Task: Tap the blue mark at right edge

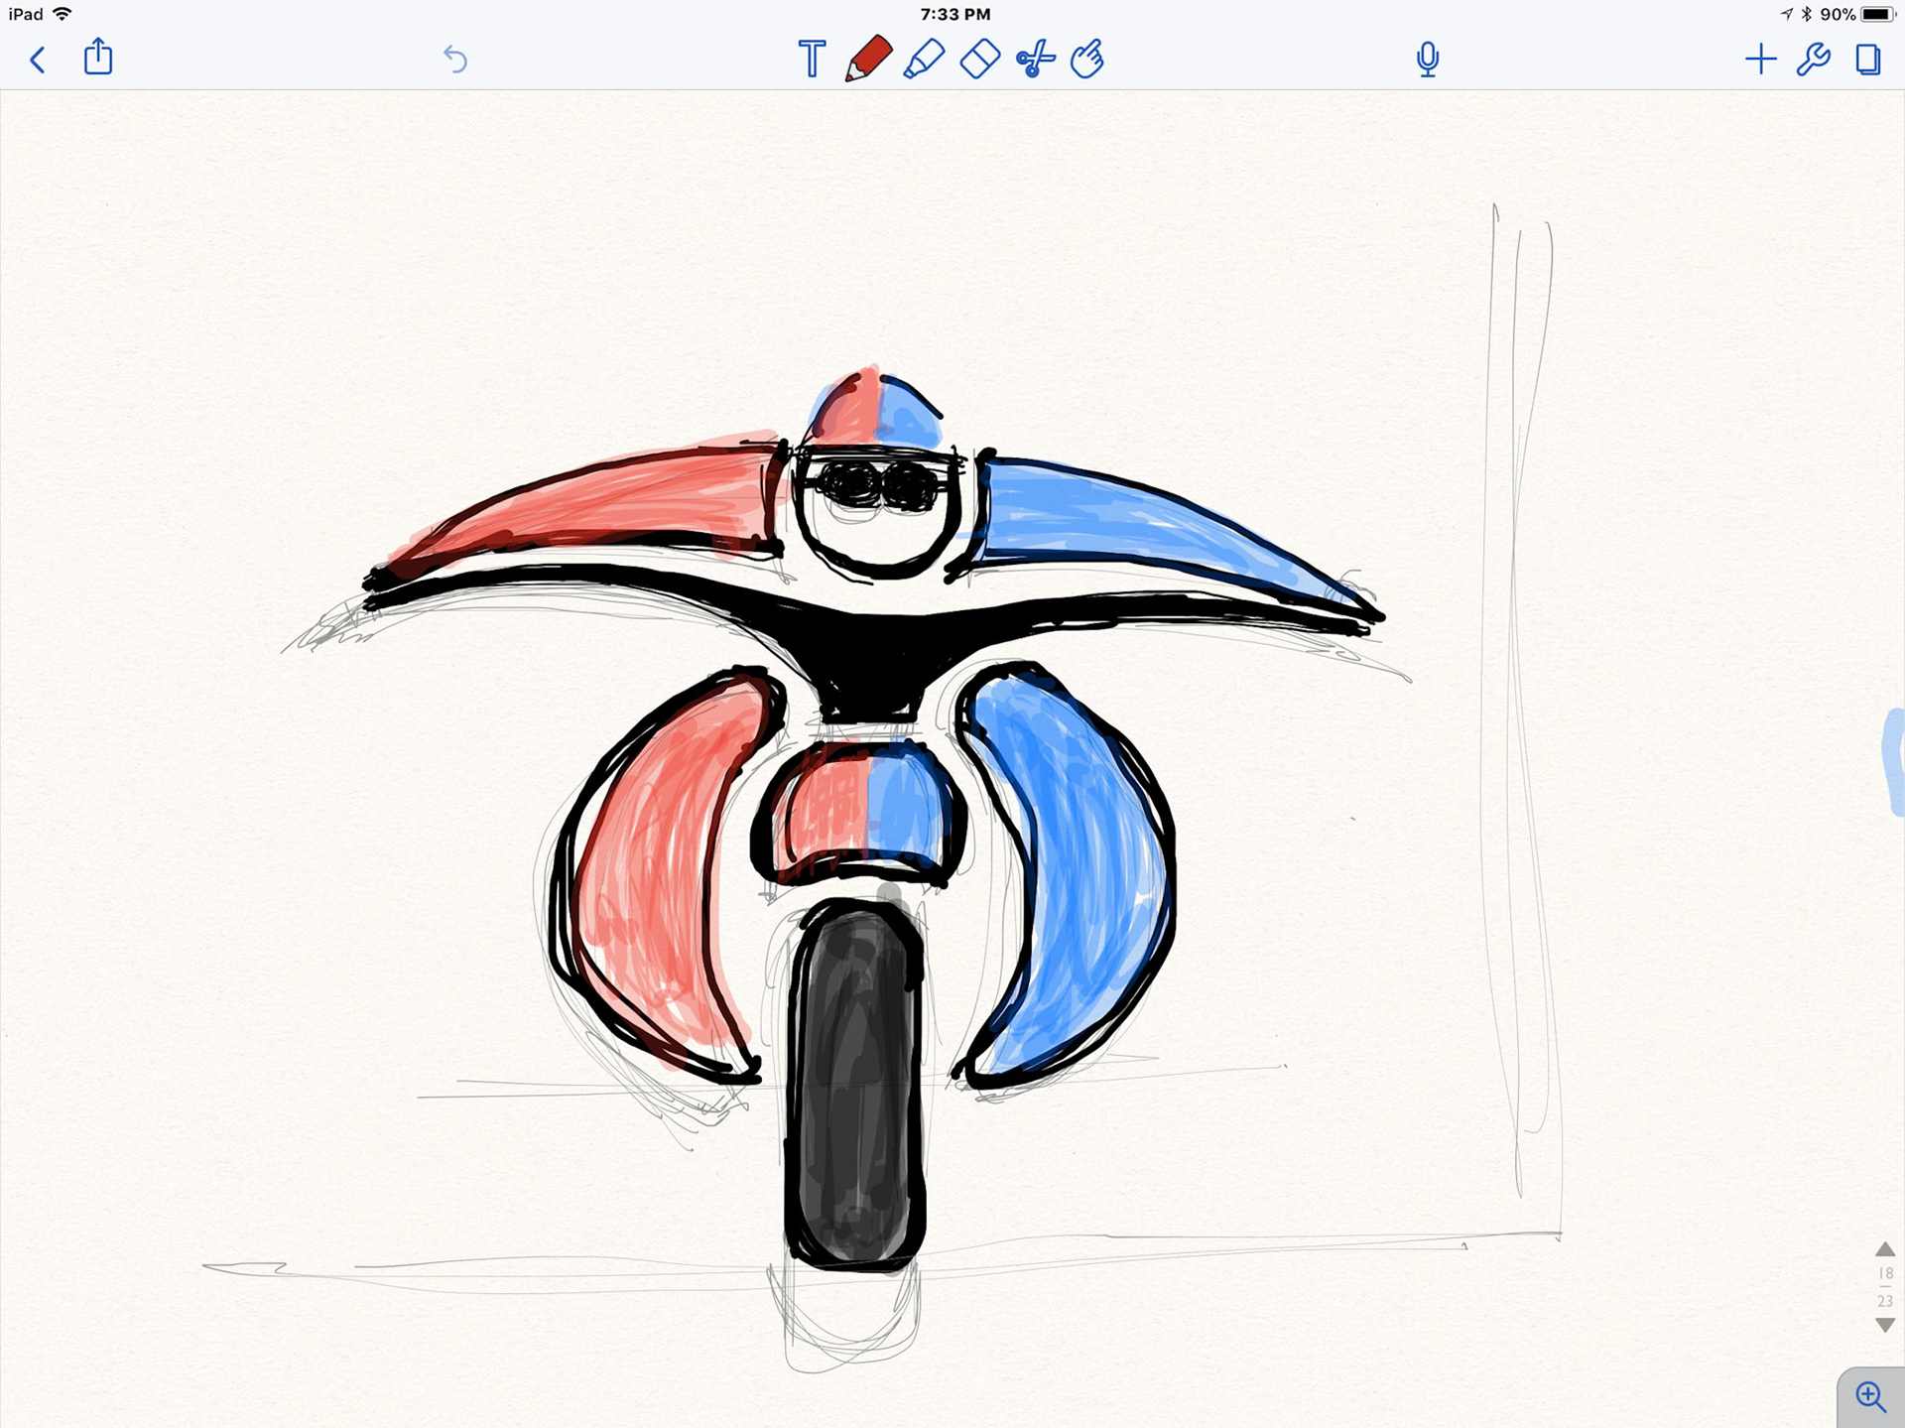Action: coord(1893,761)
